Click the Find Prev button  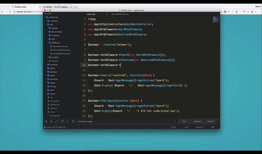point(197,121)
